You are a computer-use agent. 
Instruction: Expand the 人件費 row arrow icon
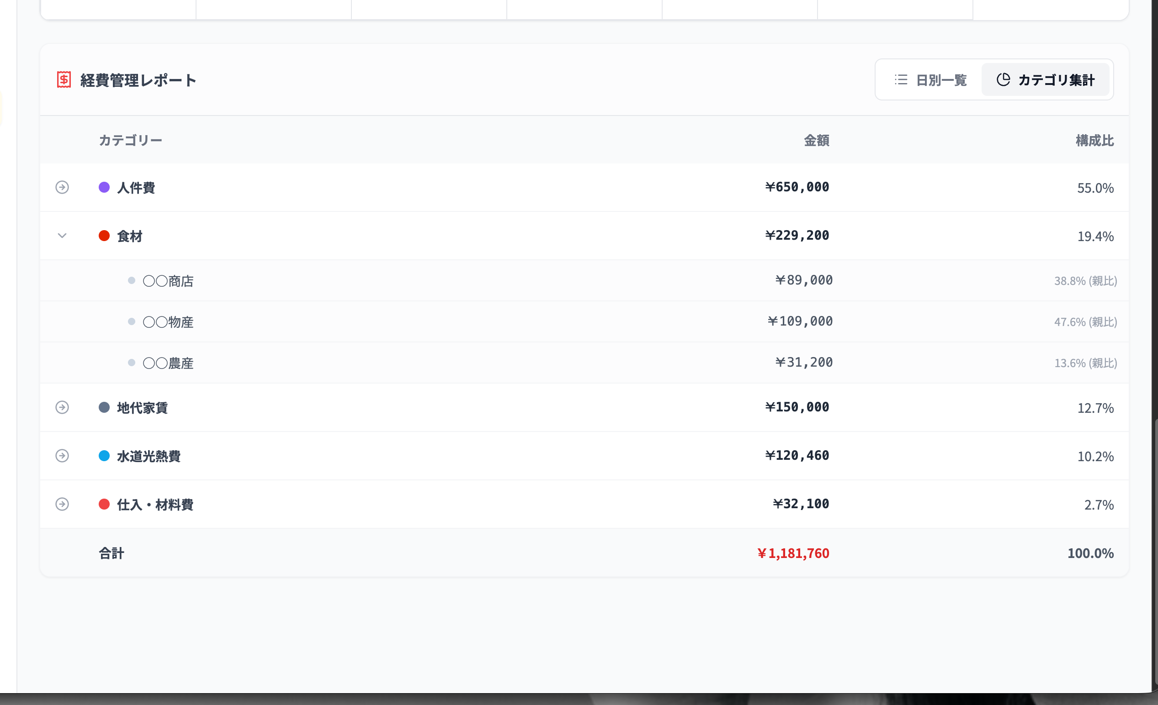(x=62, y=187)
